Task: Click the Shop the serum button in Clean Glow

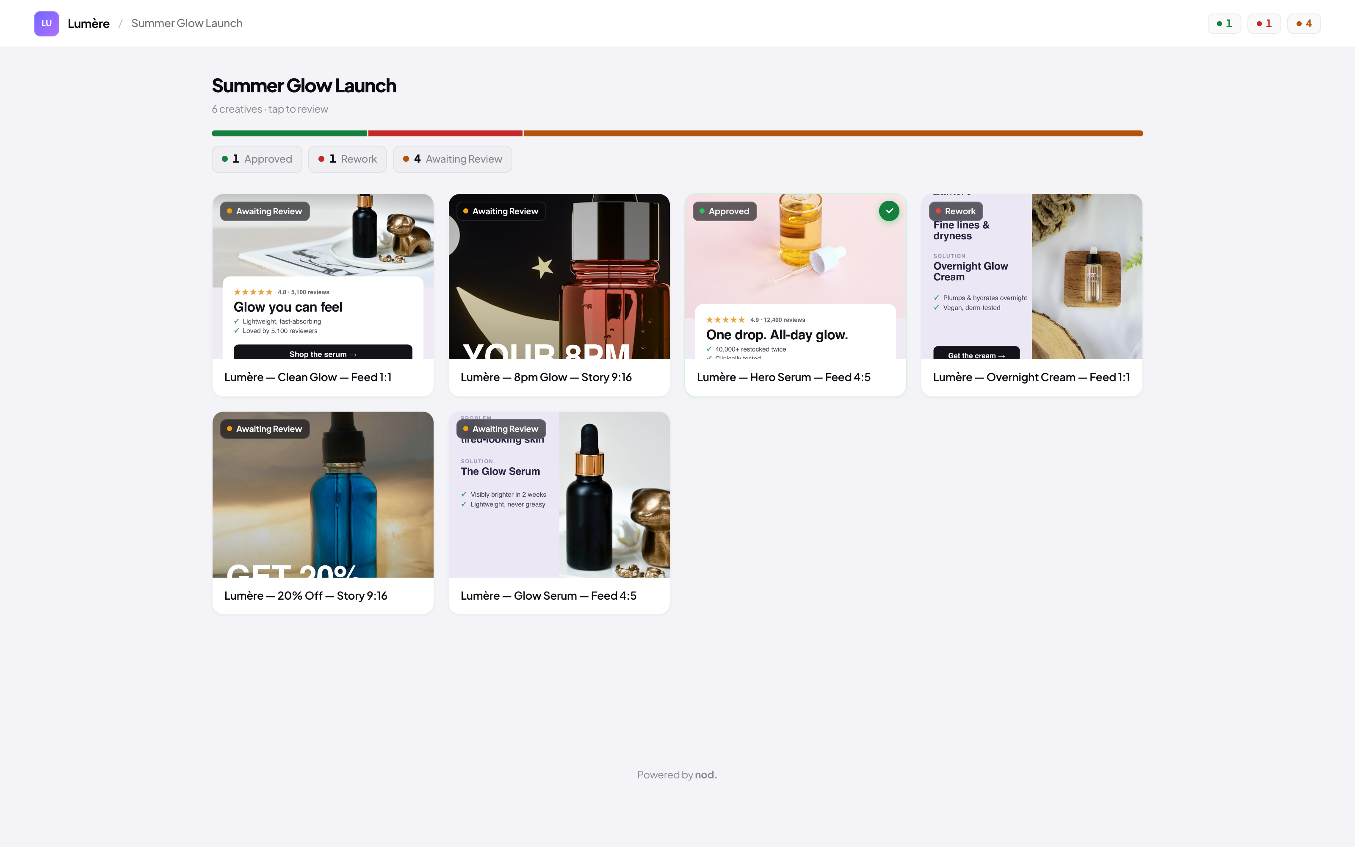Action: (x=323, y=352)
